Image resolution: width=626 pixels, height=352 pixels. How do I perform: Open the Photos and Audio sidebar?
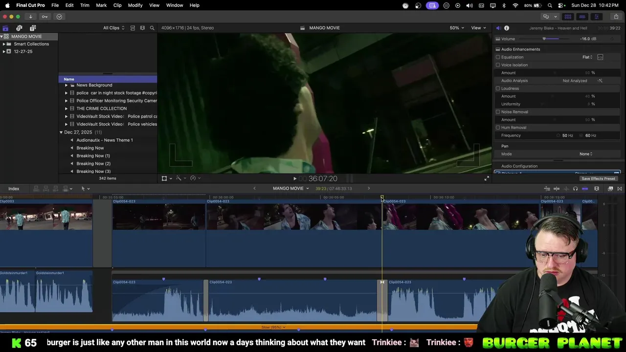coord(19,28)
